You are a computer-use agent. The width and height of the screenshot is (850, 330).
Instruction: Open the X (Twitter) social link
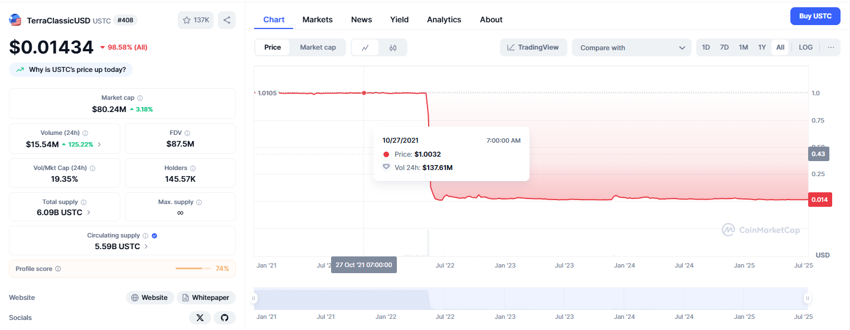(200, 318)
